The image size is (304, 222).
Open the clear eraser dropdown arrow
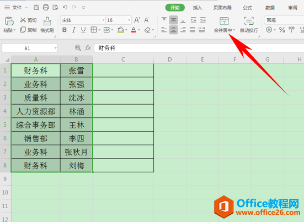coord(153,30)
